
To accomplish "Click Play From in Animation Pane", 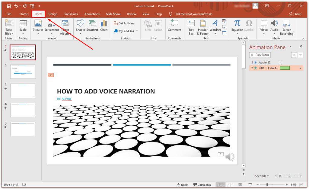I will coord(260,55).
